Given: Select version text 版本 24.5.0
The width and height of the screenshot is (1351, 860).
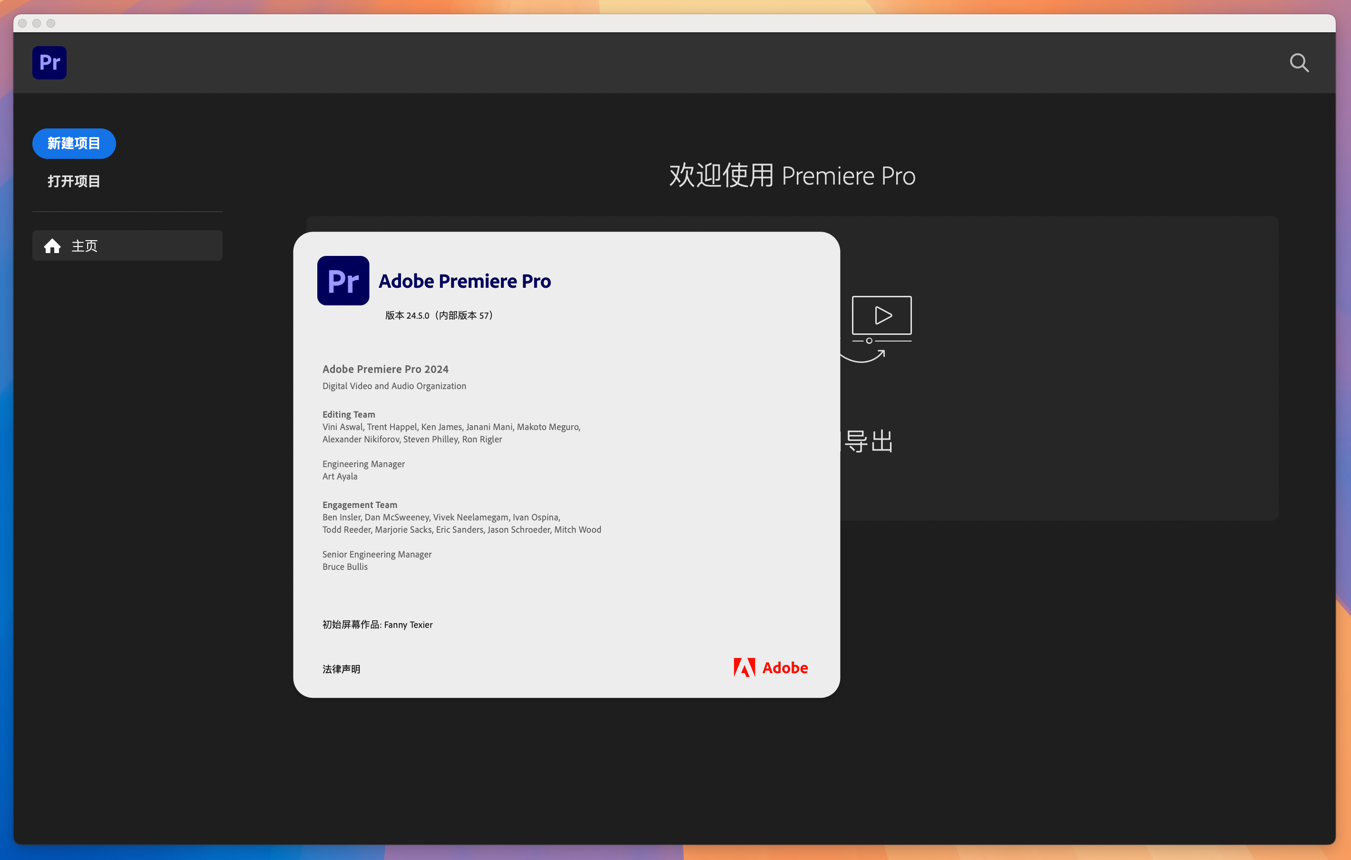Looking at the screenshot, I should point(407,315).
